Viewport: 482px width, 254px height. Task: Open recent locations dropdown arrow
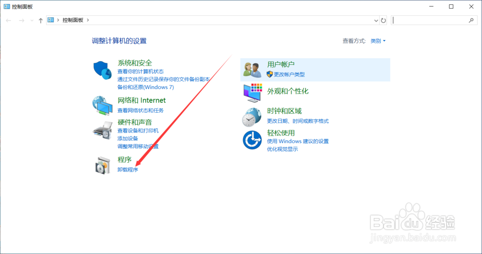(32, 21)
